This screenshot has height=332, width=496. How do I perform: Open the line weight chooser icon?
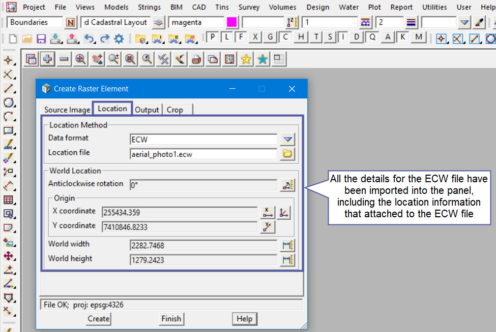[411, 22]
